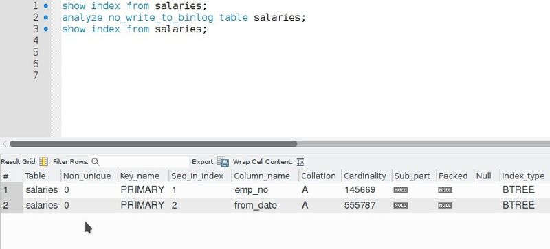
Task: Sort by the Collation column header
Action: [x=320, y=176]
